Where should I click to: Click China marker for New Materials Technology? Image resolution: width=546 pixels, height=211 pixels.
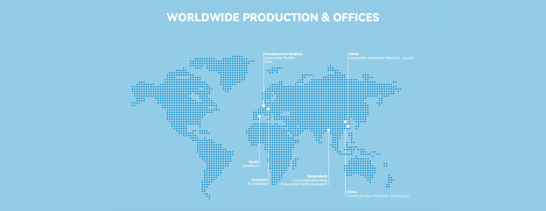tap(346, 122)
